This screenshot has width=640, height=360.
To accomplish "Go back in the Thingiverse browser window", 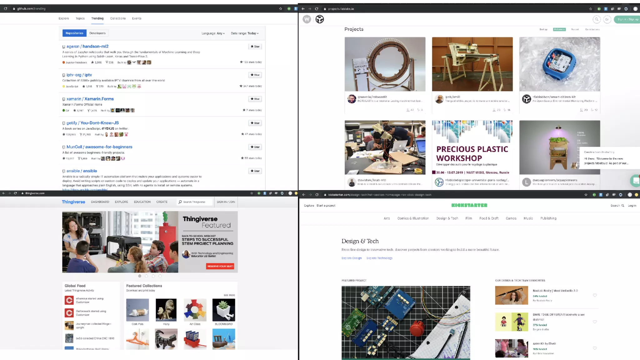I will pyautogui.click(x=4, y=193).
